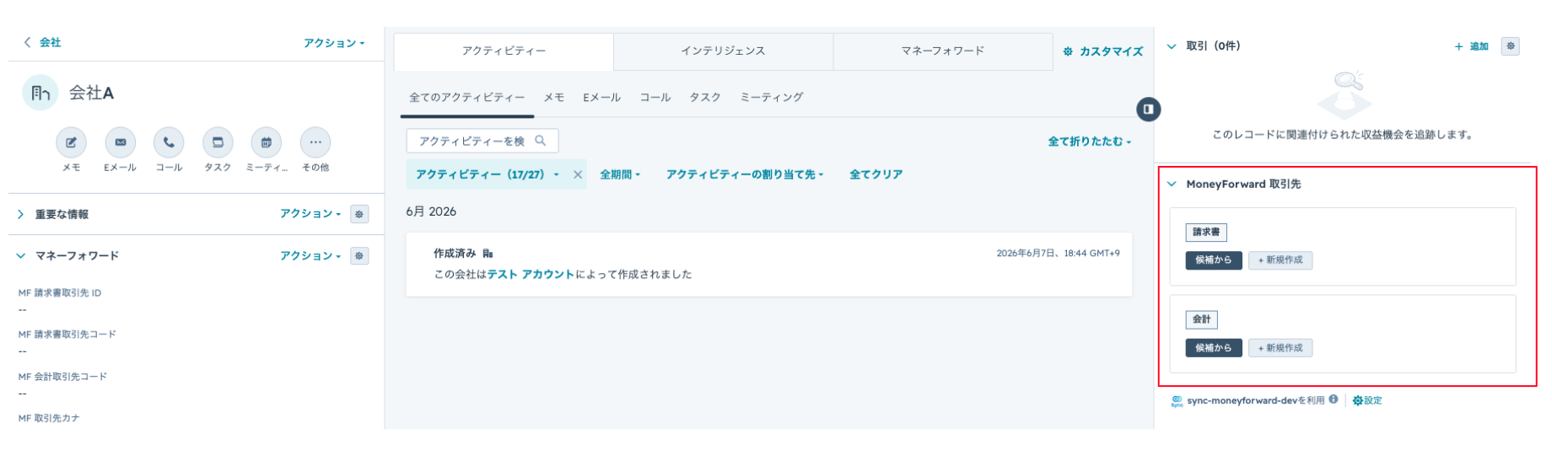Select the ミーティング activity sub-tab
Viewport: 1552px width, 450px height.
coord(771,98)
